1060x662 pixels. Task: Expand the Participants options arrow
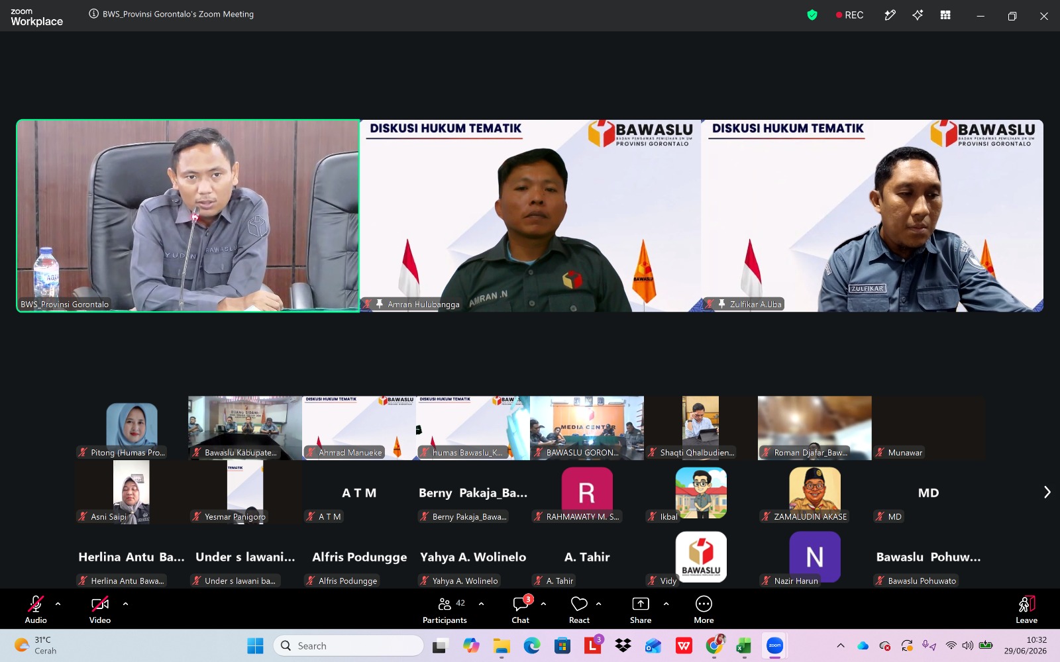click(x=481, y=604)
